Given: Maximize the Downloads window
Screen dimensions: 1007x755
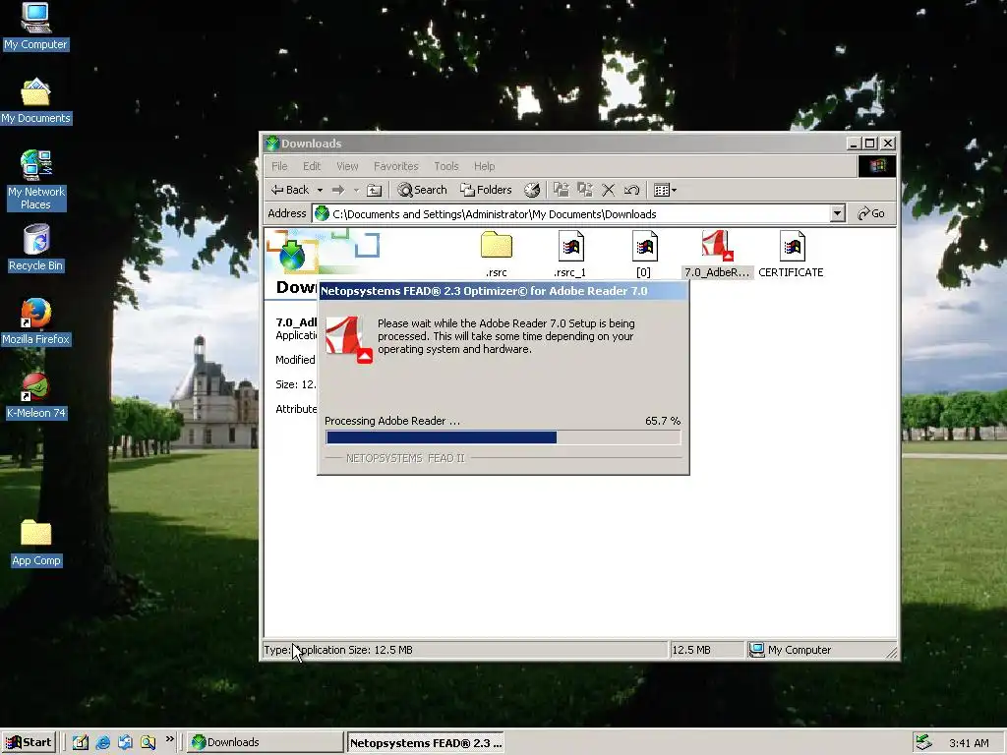Looking at the screenshot, I should click(869, 144).
